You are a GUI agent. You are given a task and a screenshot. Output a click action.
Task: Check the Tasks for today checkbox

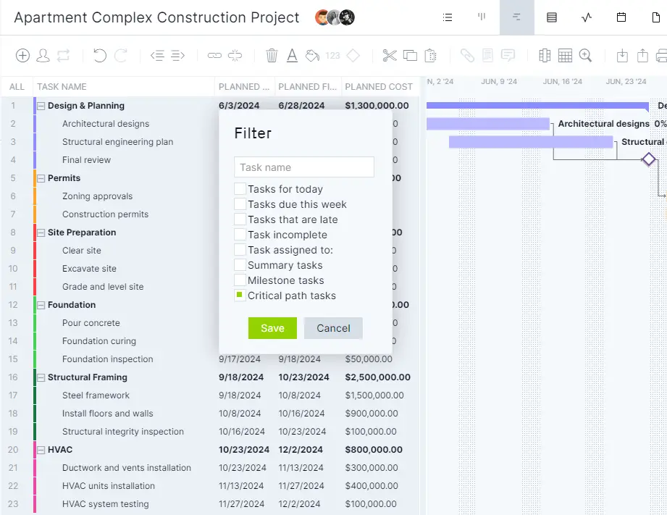(240, 188)
